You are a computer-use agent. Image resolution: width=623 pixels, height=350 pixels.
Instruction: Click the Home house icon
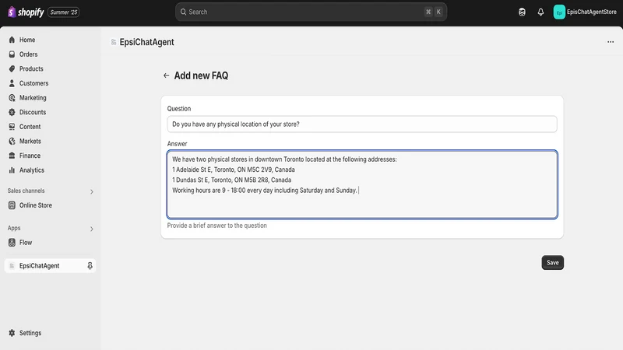(x=12, y=40)
